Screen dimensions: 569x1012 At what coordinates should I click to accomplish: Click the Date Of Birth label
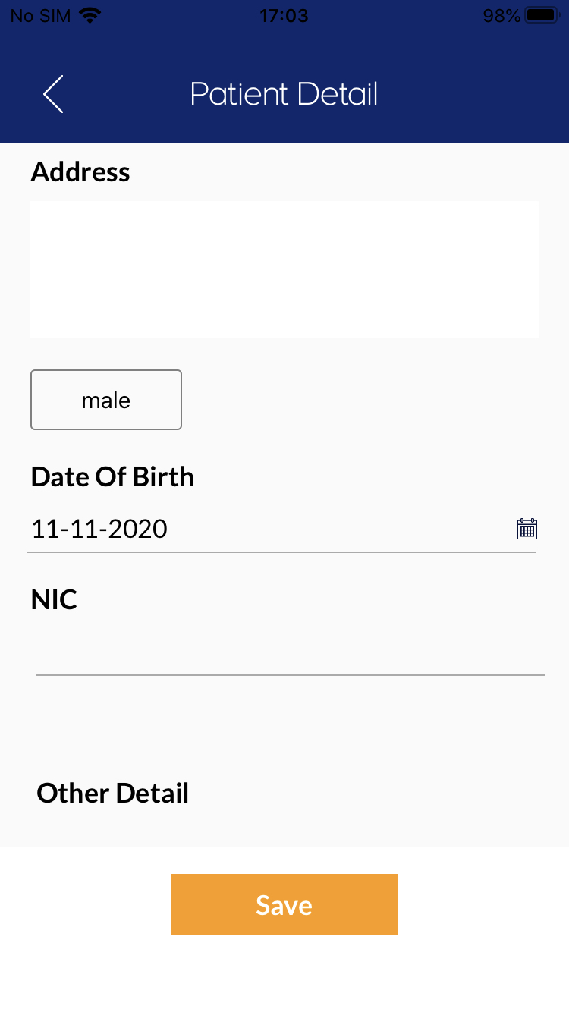pos(112,476)
